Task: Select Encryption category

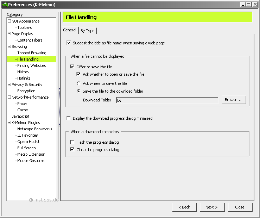Action: click(26, 91)
